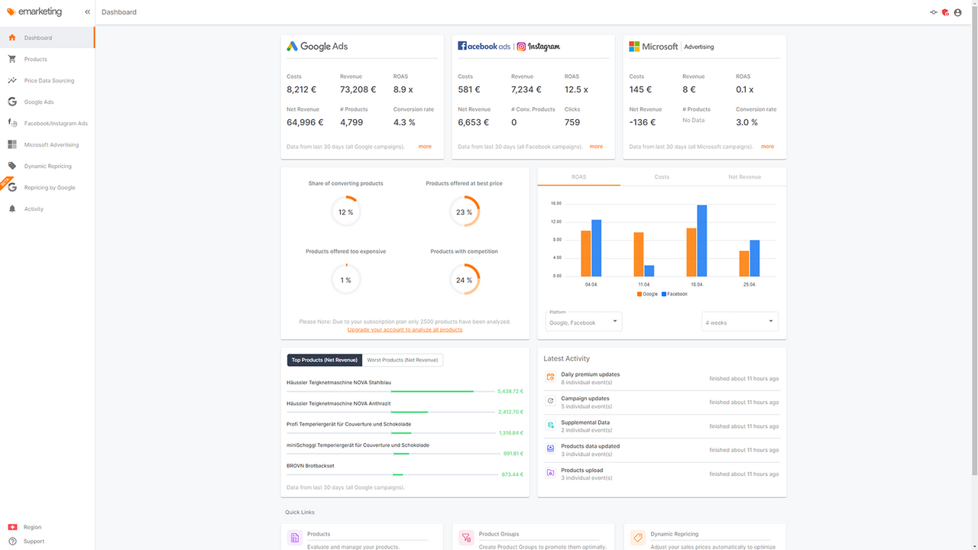Screen dimensions: 978x550
Task: Open the 4 weeks time range dropdown
Action: (739, 321)
